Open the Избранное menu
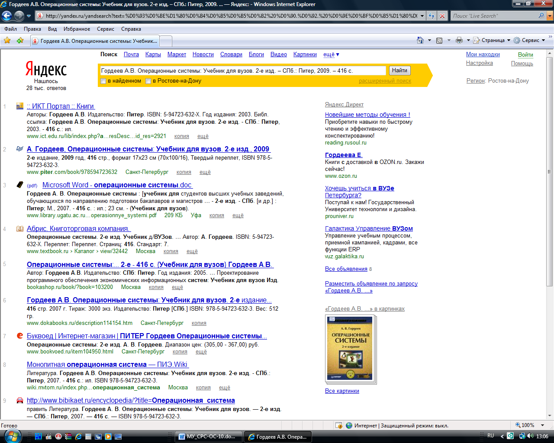 coord(77,29)
